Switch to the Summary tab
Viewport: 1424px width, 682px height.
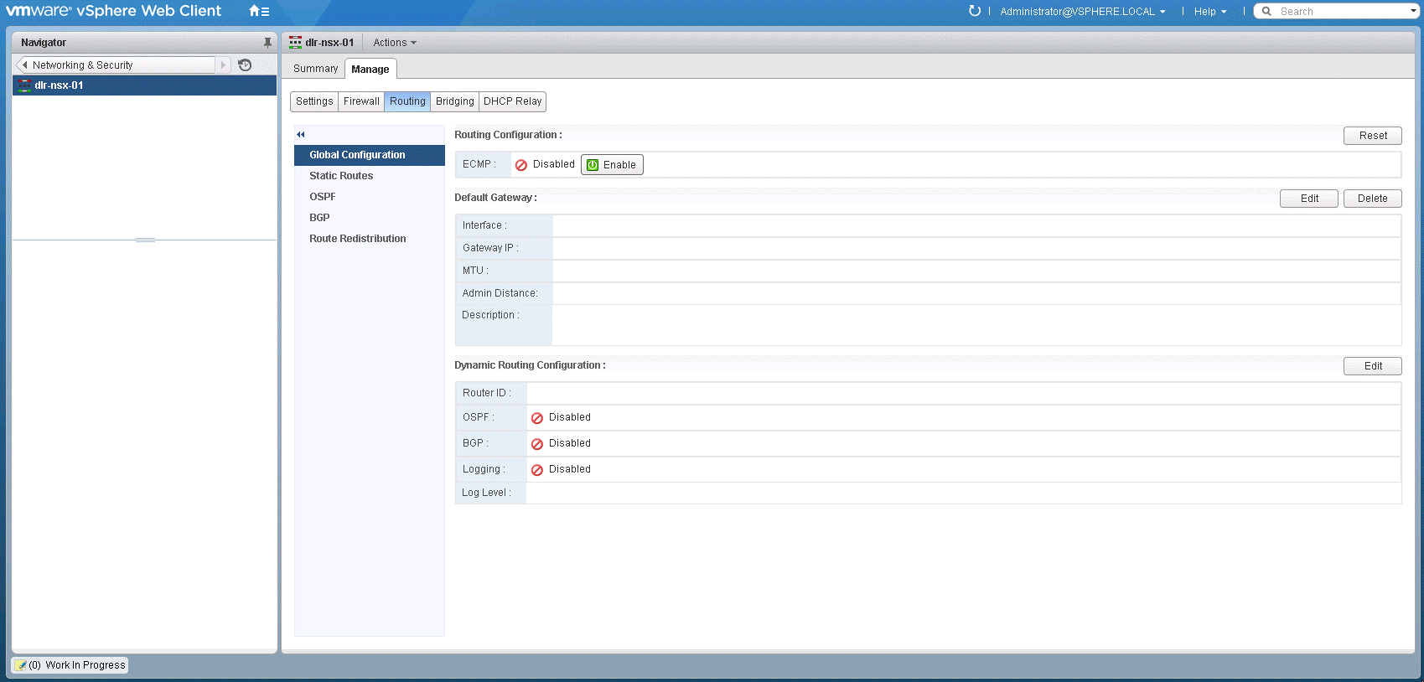(315, 69)
